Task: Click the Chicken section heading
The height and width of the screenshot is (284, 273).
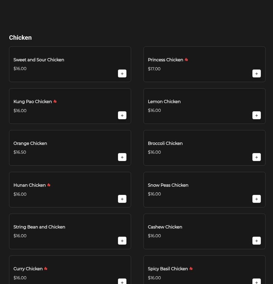Action: tap(20, 38)
